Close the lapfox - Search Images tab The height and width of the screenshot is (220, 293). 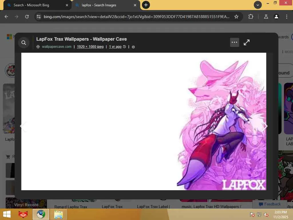pos(135,5)
